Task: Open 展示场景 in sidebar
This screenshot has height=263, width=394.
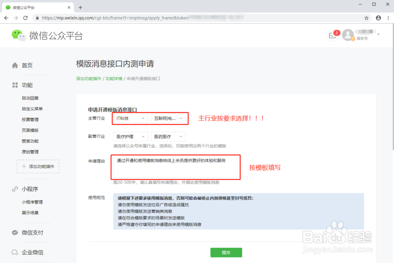Action: click(30, 213)
